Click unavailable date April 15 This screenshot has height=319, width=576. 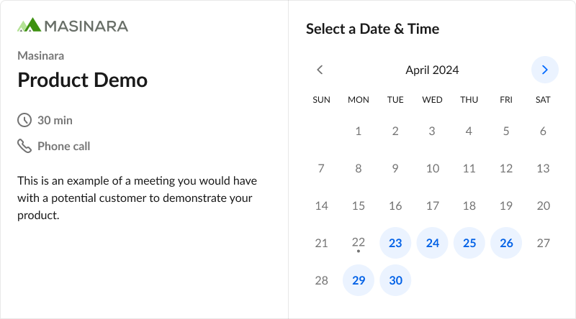pos(359,205)
